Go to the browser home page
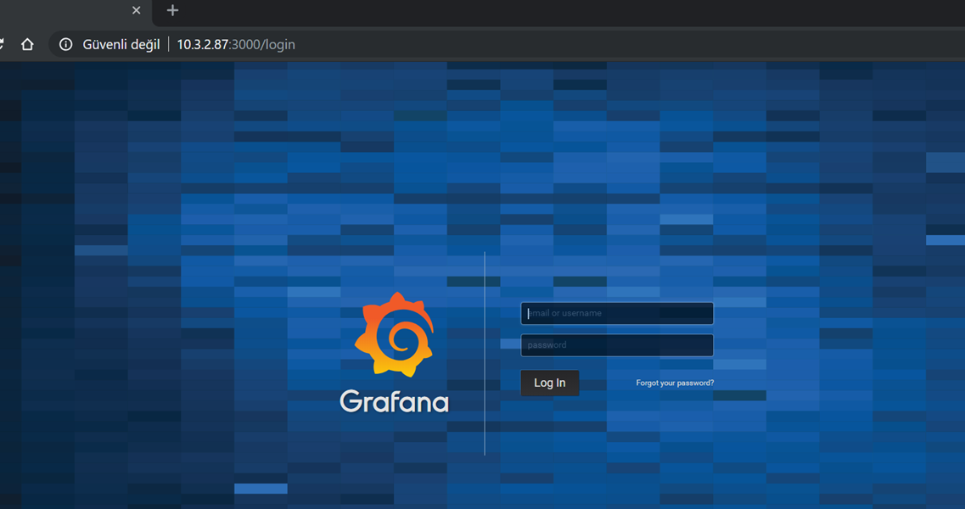The height and width of the screenshot is (509, 965). (27, 44)
